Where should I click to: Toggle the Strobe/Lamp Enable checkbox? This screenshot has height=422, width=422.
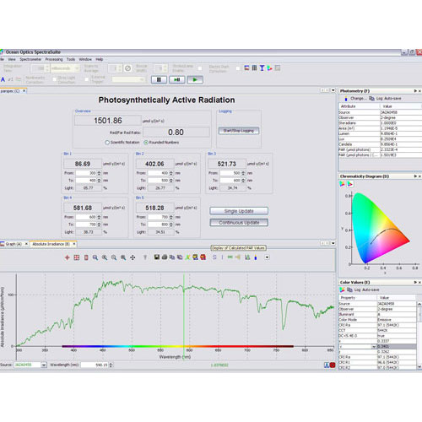pyautogui.click(x=200, y=68)
